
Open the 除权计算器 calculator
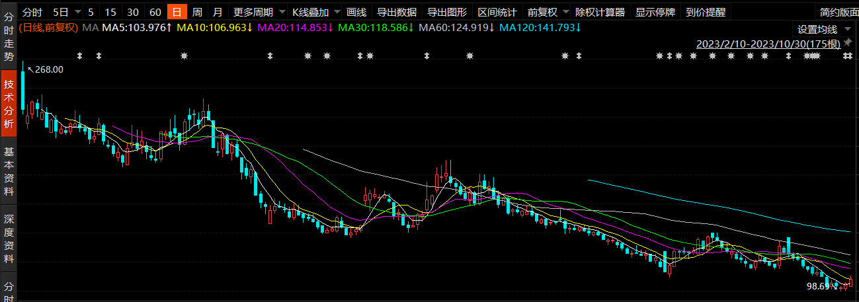coord(600,12)
